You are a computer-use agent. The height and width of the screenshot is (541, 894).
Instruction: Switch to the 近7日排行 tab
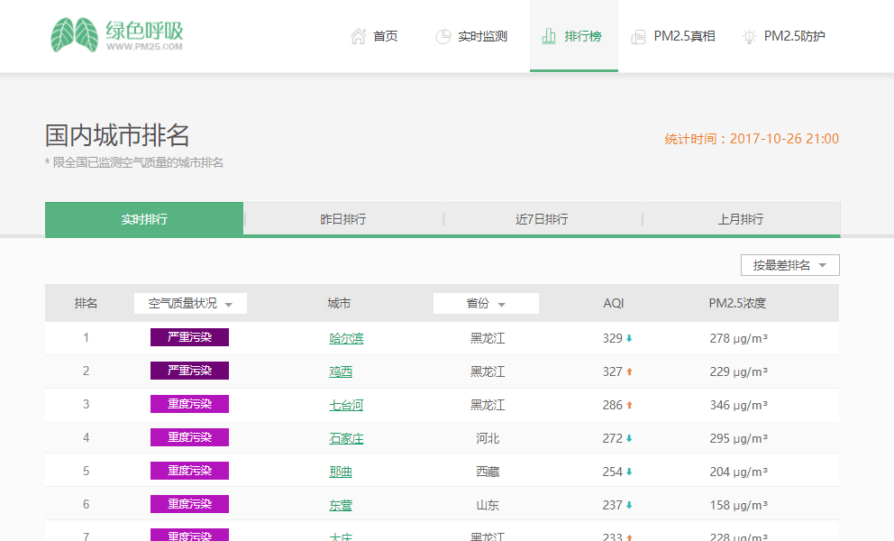542,219
